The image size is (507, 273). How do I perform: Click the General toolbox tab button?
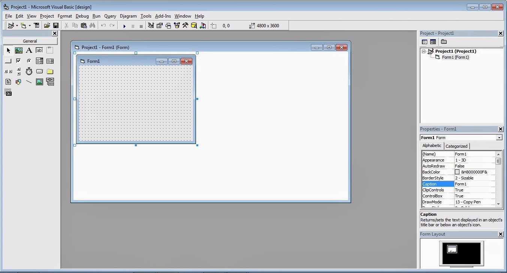tap(30, 41)
